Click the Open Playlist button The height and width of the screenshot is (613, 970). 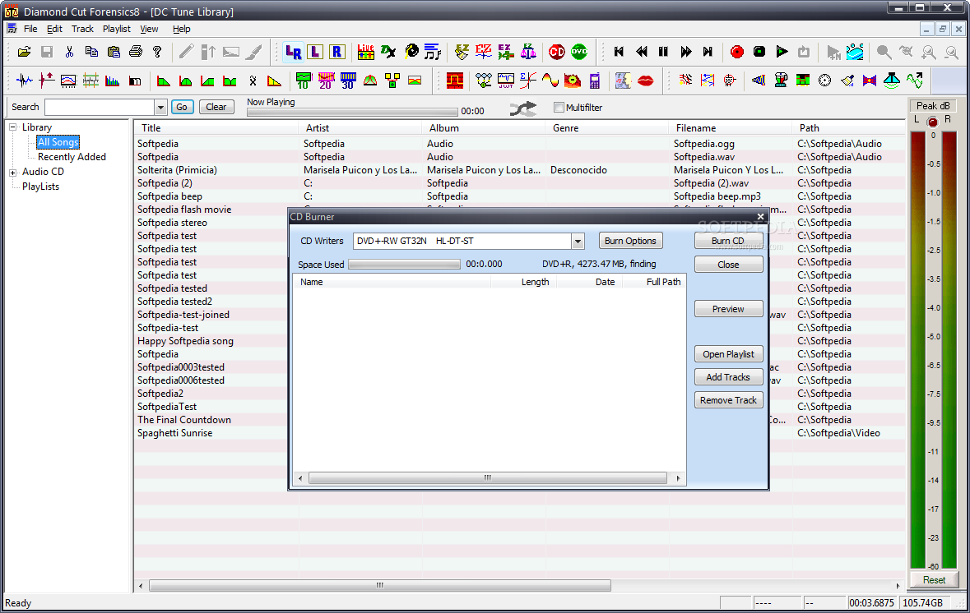(728, 354)
